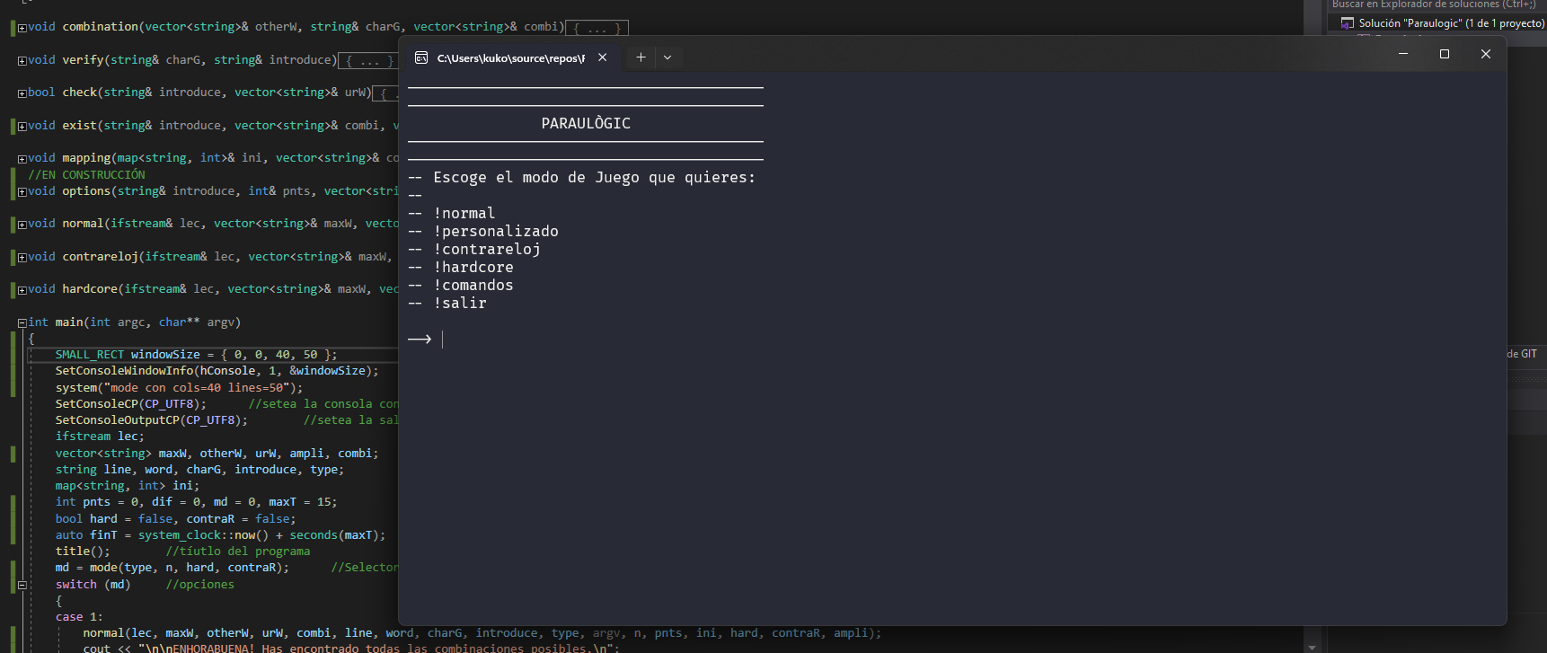This screenshot has width=1547, height=653.
Task: Expand the collapsed combination function
Action: pyautogui.click(x=22, y=28)
